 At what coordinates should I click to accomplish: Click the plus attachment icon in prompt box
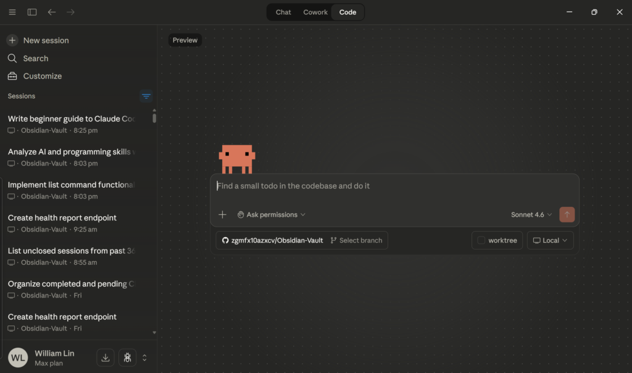click(223, 215)
